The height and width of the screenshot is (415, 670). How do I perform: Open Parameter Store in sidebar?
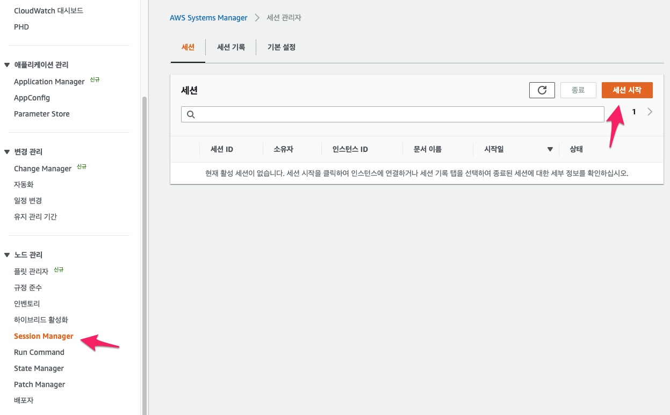click(x=42, y=114)
